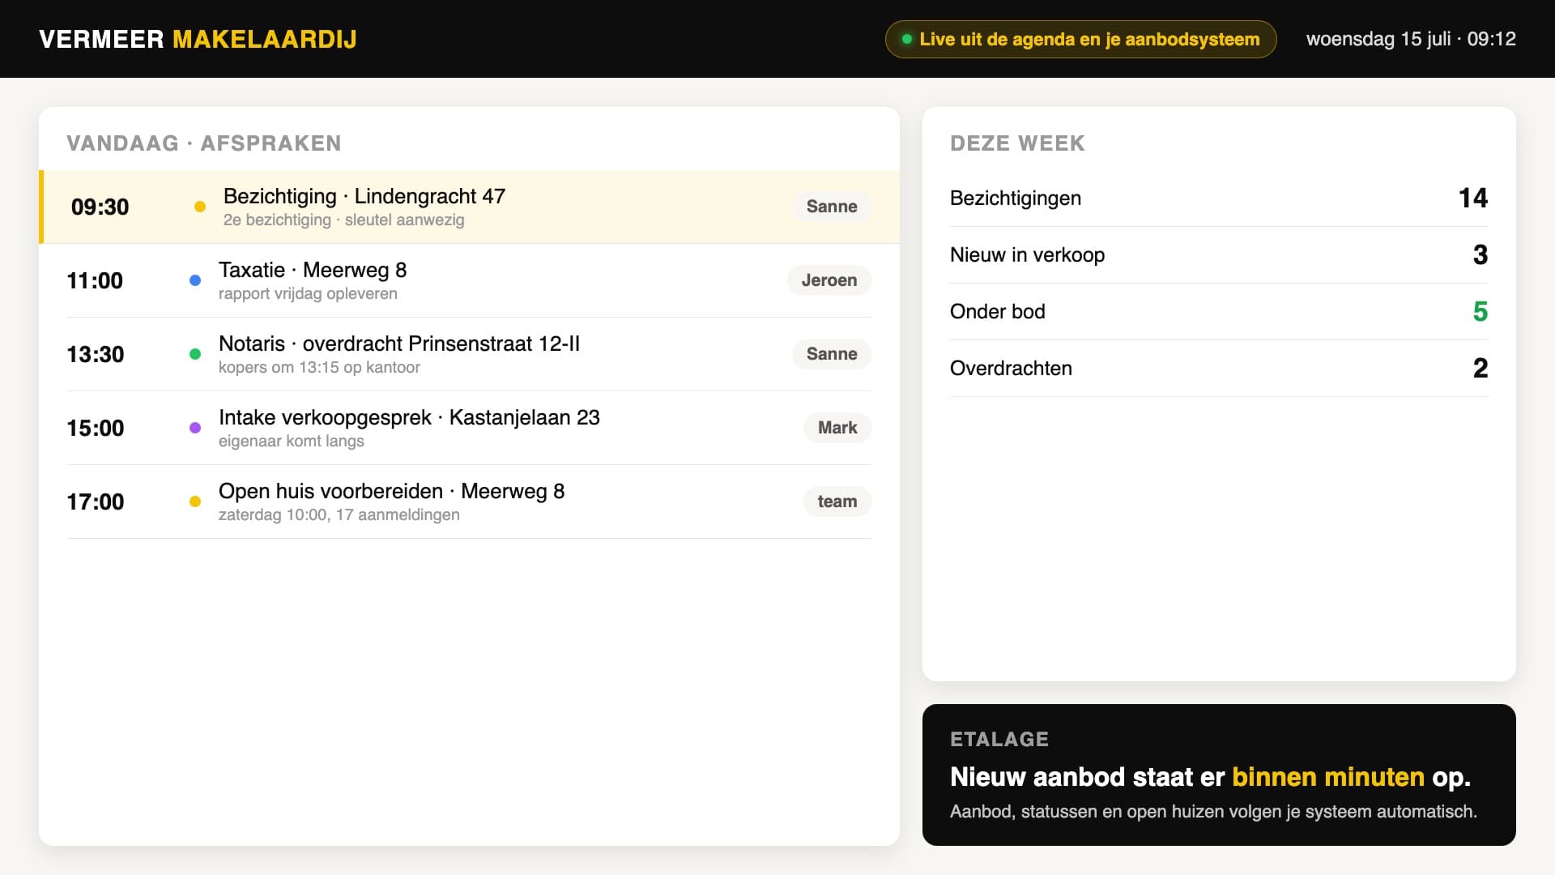Open Open huis voorbereiden · Meerweg 8 title
This screenshot has height=875, width=1555.
pos(391,491)
